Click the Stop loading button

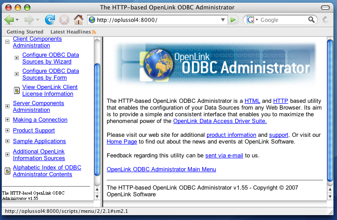(x=64, y=20)
